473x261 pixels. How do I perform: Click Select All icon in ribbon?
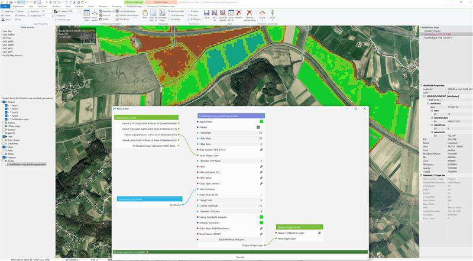click(153, 15)
